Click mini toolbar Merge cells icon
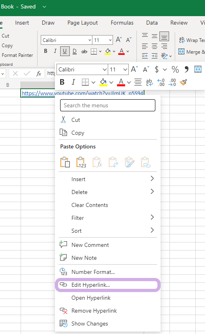Viewport: 205px width, 334px height. 198,69
